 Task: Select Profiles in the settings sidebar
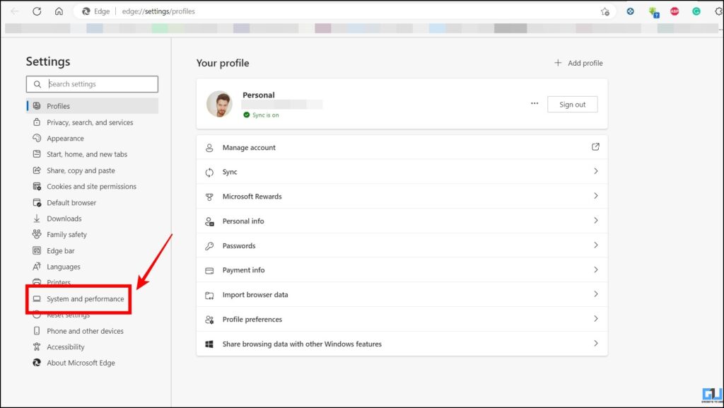(x=93, y=105)
